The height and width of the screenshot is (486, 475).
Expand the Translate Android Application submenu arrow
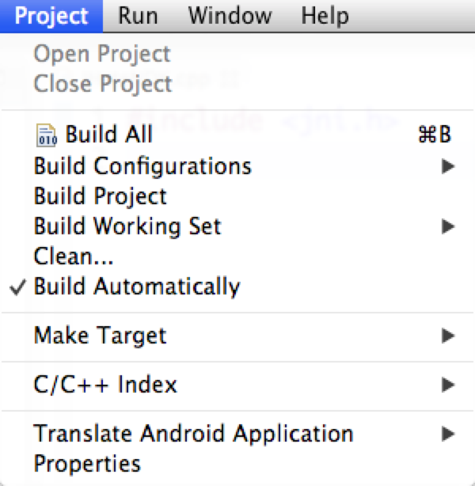(x=448, y=434)
